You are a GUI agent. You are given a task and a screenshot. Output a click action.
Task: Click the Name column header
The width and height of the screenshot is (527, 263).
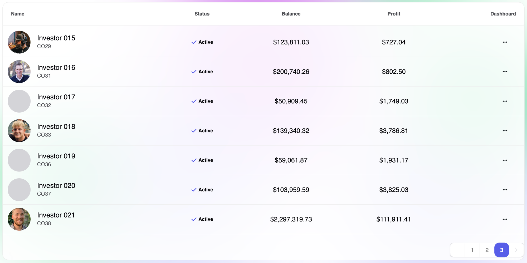coord(18,14)
